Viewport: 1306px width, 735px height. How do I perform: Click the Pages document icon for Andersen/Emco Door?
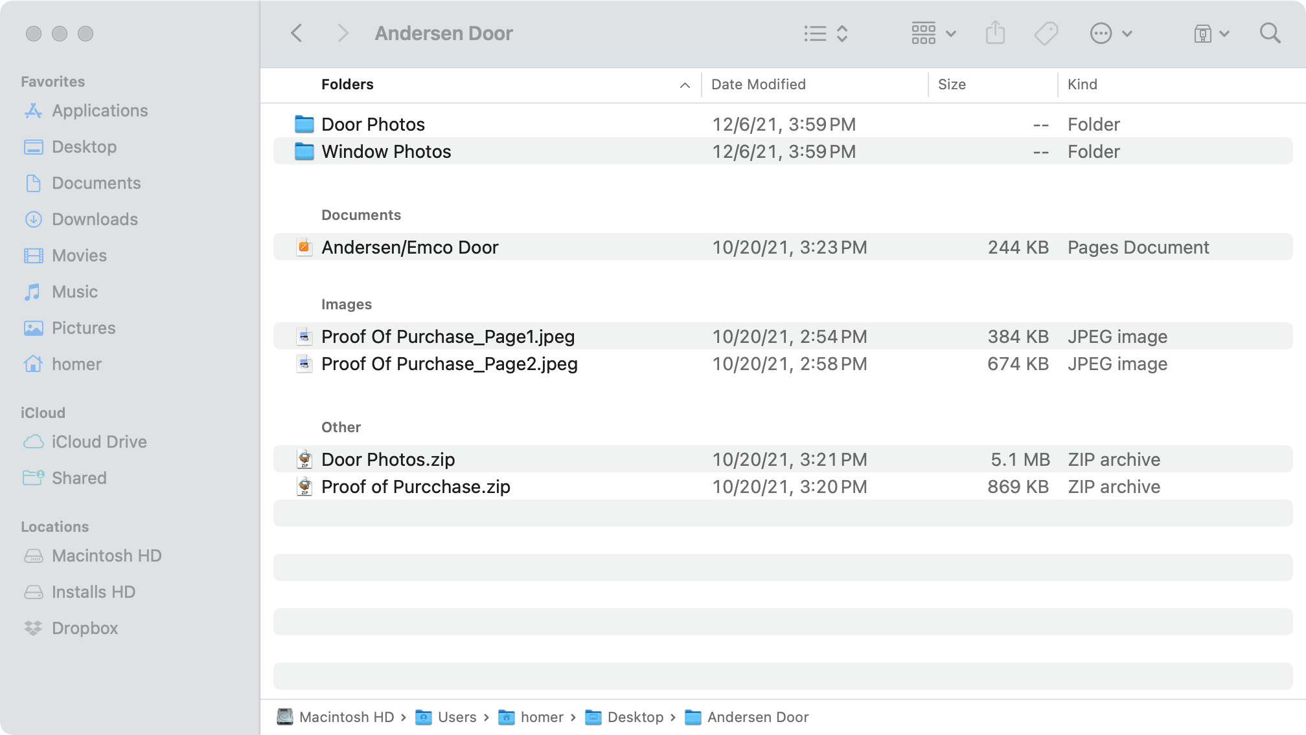pyautogui.click(x=304, y=247)
